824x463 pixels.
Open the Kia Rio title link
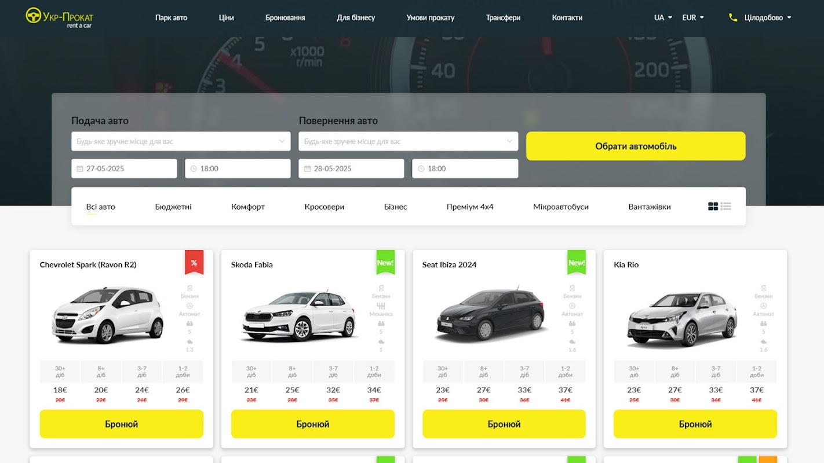click(x=626, y=264)
